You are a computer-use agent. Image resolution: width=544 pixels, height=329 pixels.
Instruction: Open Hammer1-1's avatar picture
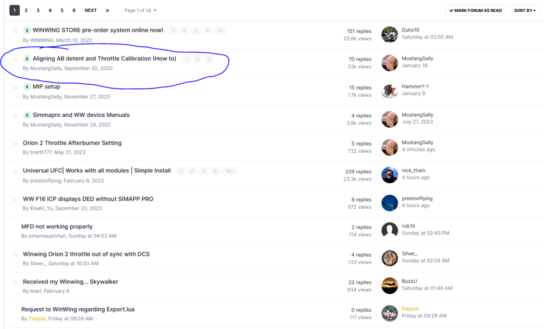point(390,91)
